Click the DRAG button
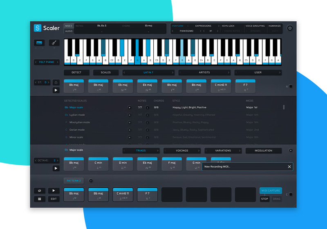 tap(277, 199)
